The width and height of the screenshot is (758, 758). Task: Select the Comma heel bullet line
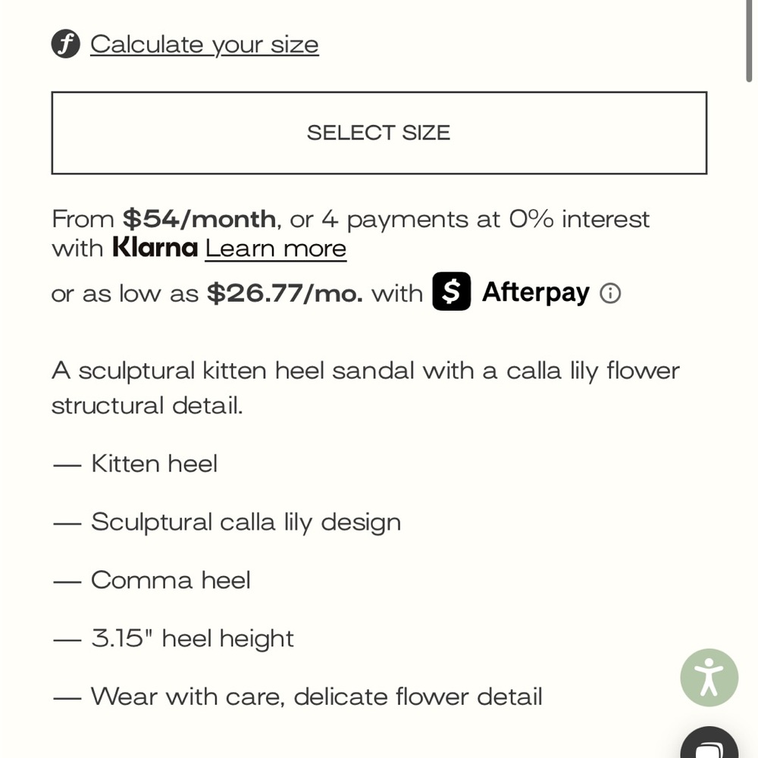tap(152, 580)
